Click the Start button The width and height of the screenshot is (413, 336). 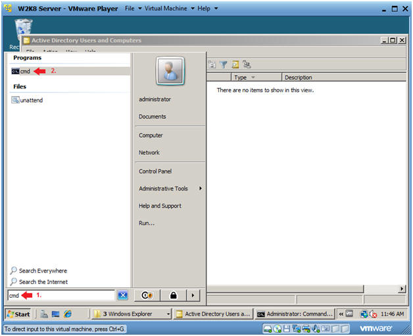pyautogui.click(x=18, y=314)
